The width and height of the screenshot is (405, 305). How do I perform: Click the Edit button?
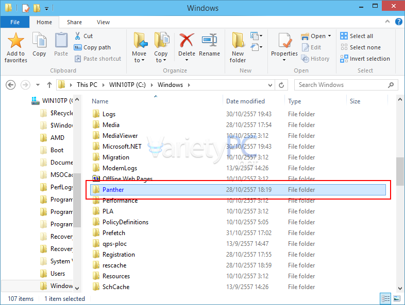click(x=311, y=47)
